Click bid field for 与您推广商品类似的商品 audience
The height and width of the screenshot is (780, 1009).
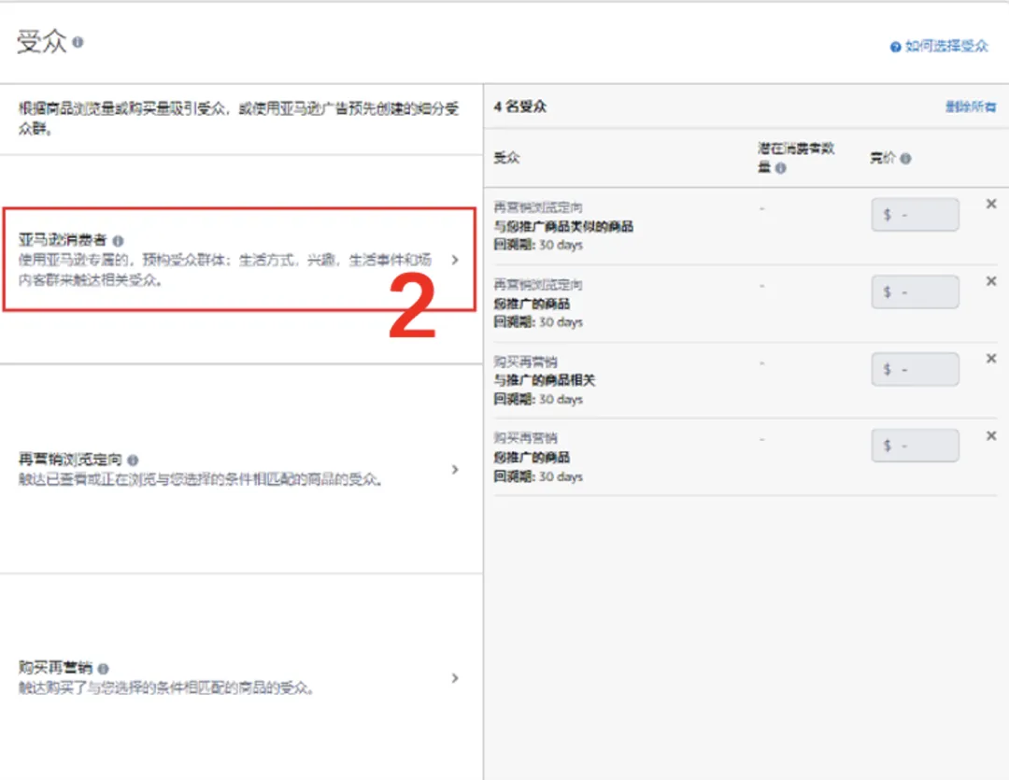point(915,215)
